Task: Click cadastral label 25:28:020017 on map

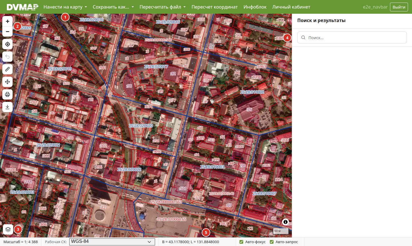Action: point(156,66)
